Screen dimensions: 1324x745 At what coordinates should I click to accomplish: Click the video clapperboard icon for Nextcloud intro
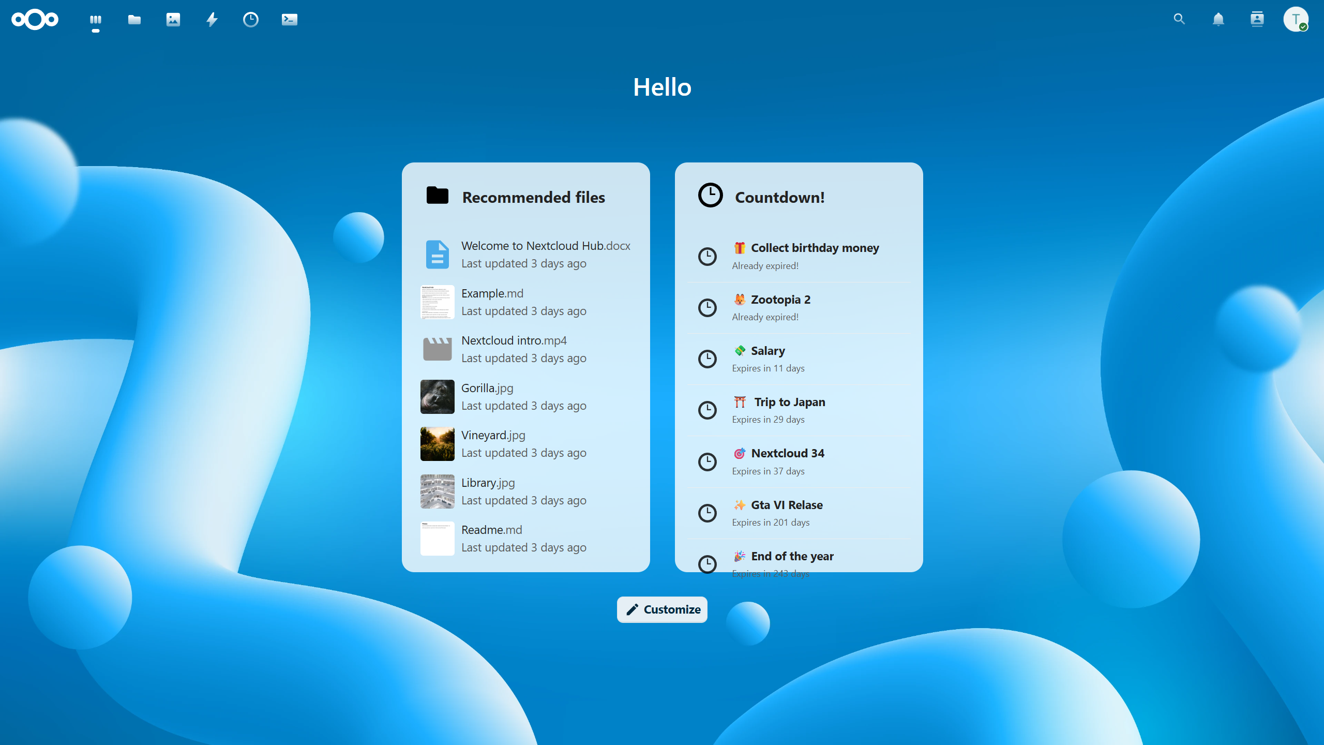438,349
